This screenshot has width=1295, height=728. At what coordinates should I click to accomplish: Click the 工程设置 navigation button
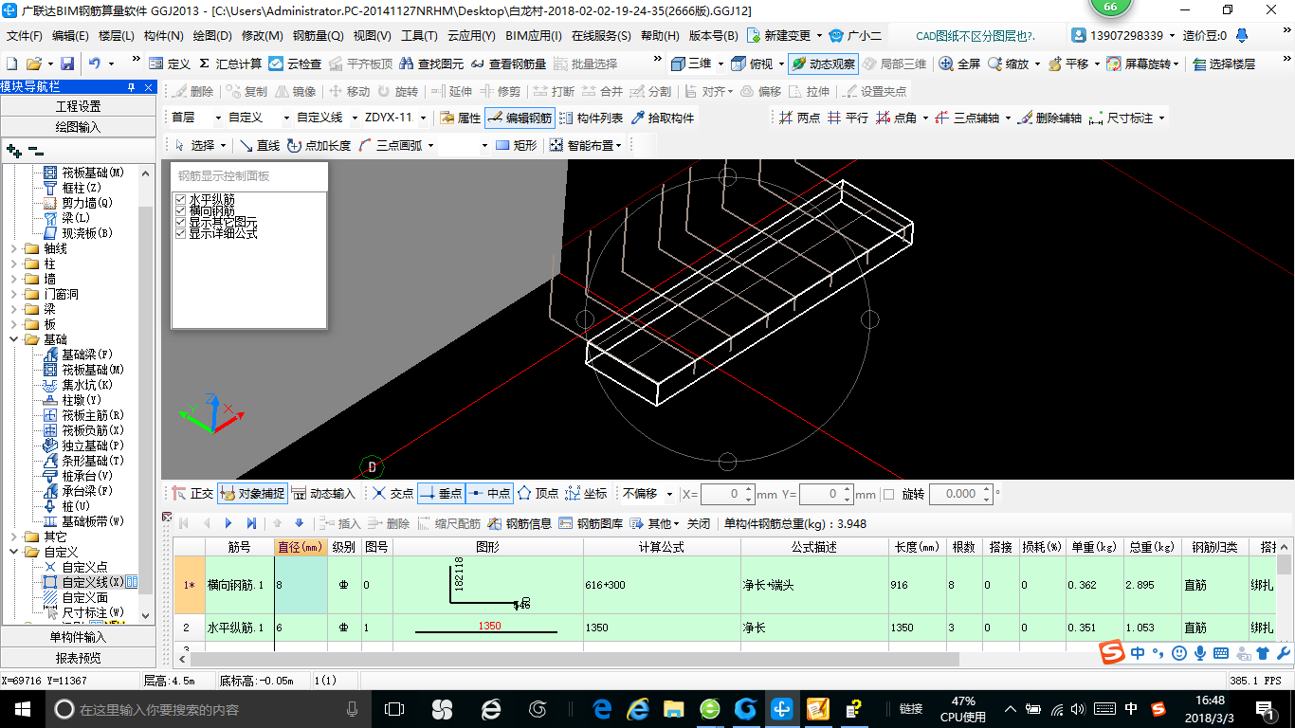click(79, 106)
